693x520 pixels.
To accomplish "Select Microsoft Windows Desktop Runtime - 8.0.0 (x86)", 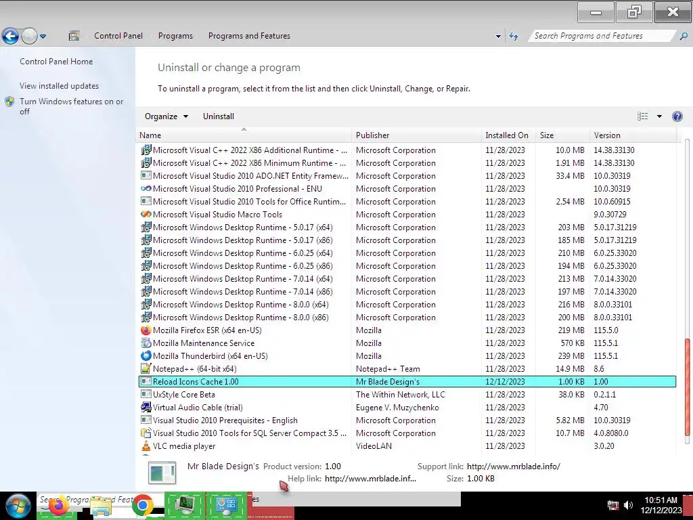I will [x=407, y=318].
